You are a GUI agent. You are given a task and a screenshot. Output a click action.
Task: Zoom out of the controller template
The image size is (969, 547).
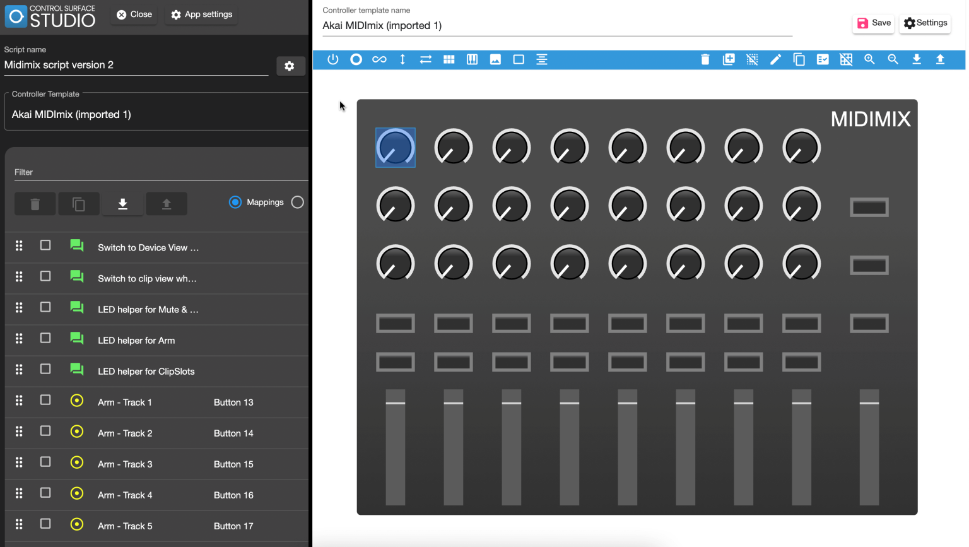893,59
